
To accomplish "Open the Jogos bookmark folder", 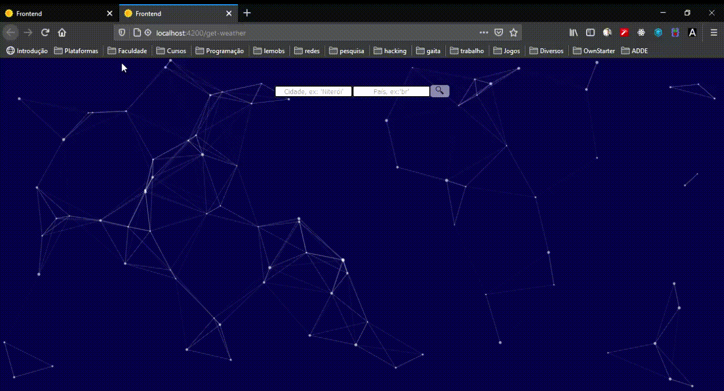I will click(x=507, y=51).
